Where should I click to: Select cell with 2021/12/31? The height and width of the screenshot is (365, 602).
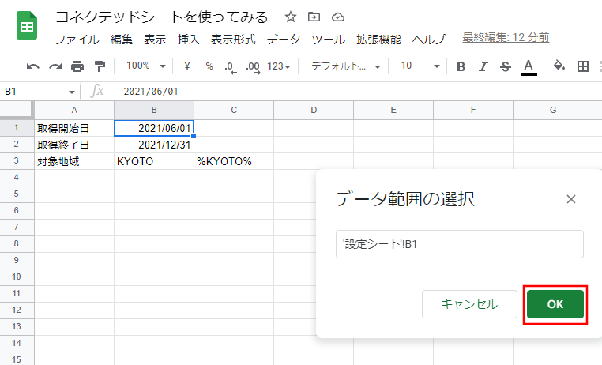click(154, 145)
